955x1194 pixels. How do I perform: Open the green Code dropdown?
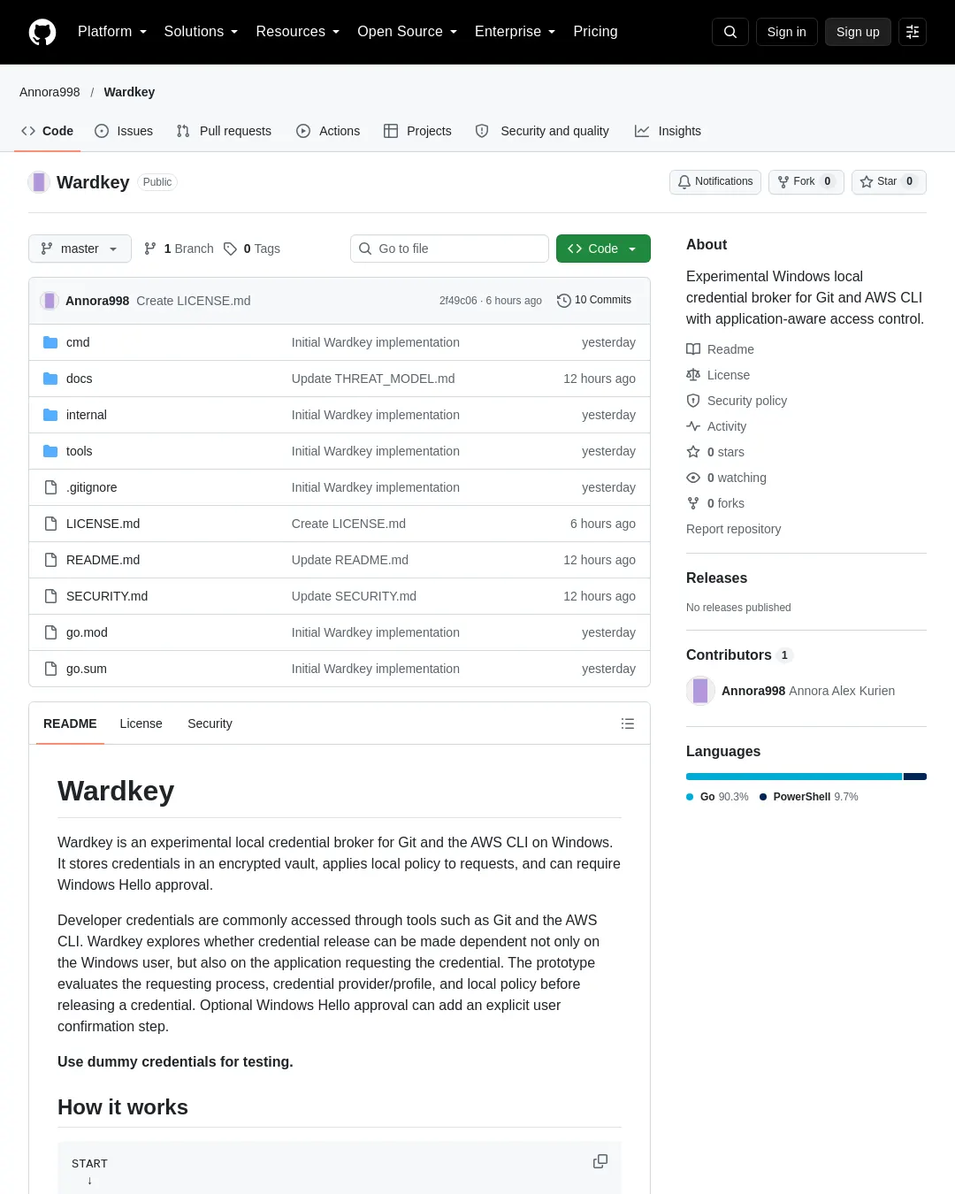coord(603,249)
